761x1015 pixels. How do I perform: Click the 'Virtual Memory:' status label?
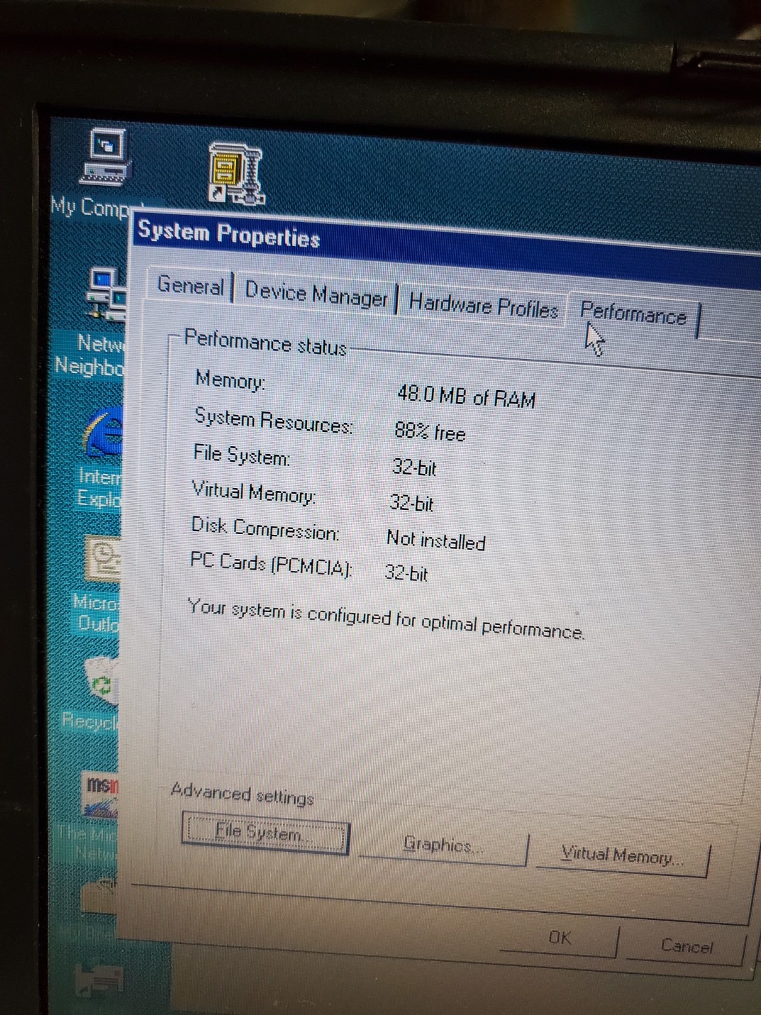[x=254, y=492]
